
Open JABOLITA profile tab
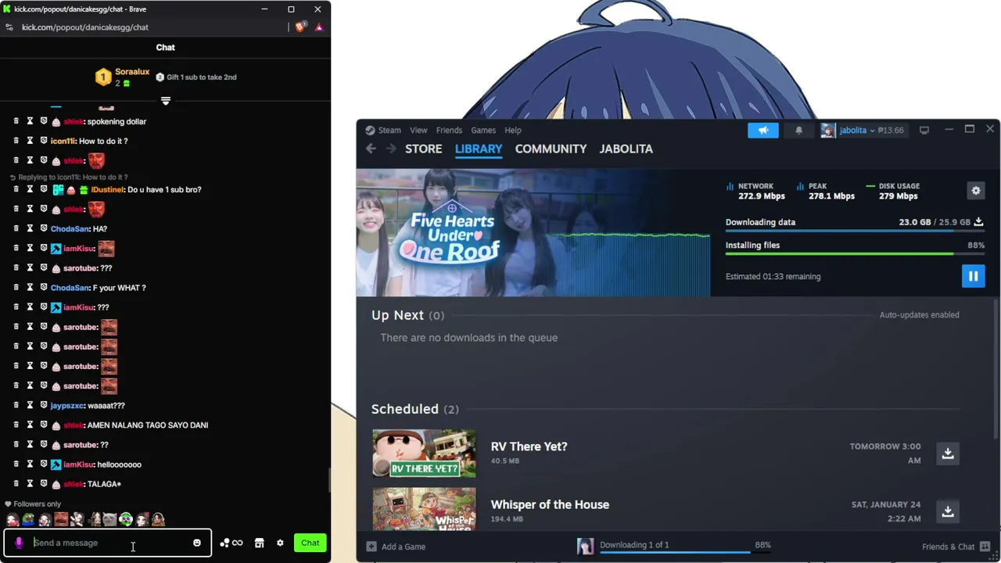(626, 149)
